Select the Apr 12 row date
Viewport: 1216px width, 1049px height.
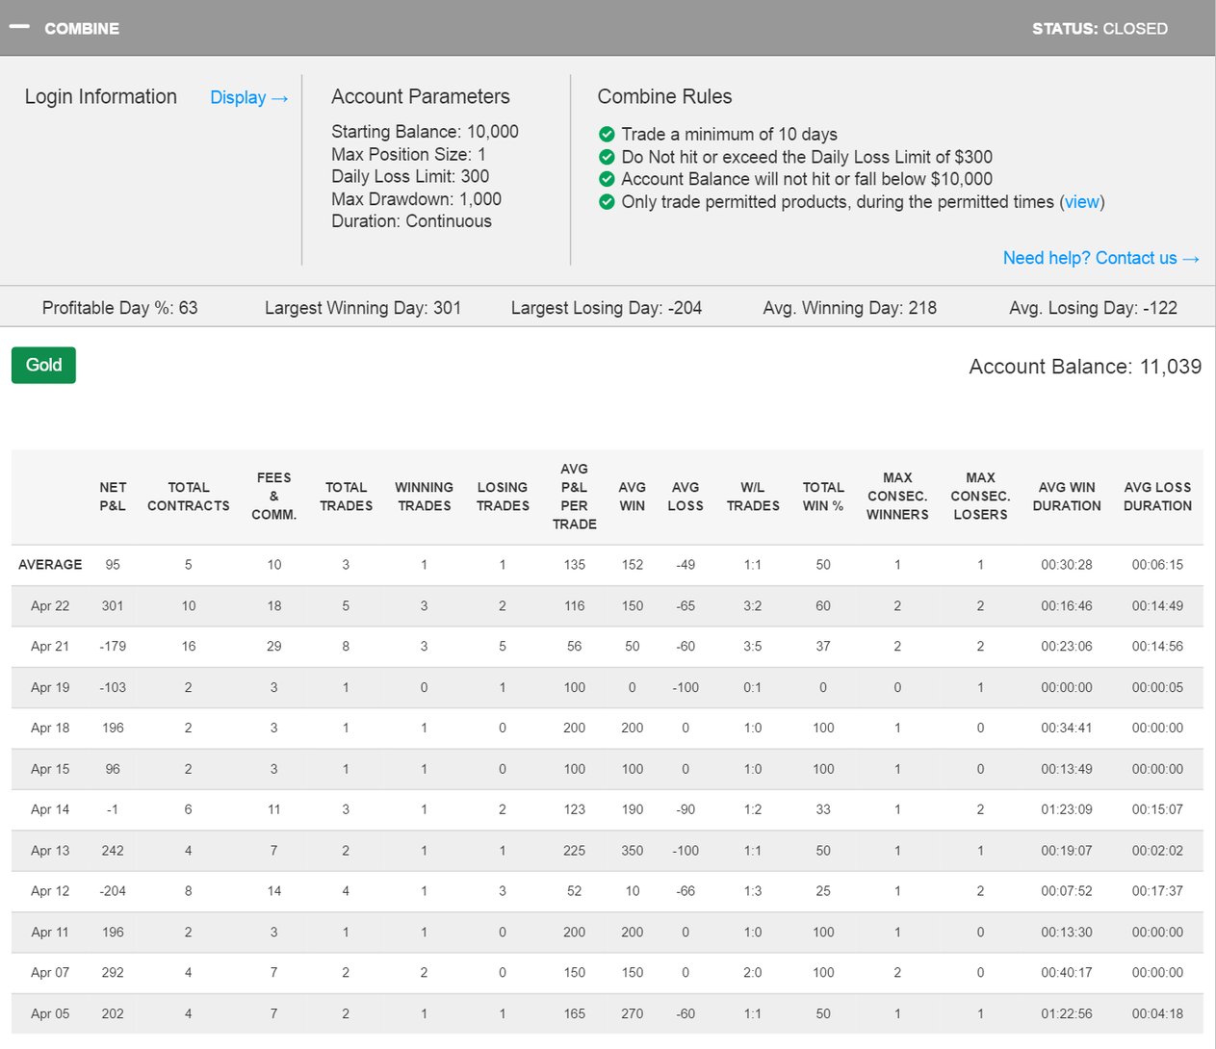coord(50,891)
